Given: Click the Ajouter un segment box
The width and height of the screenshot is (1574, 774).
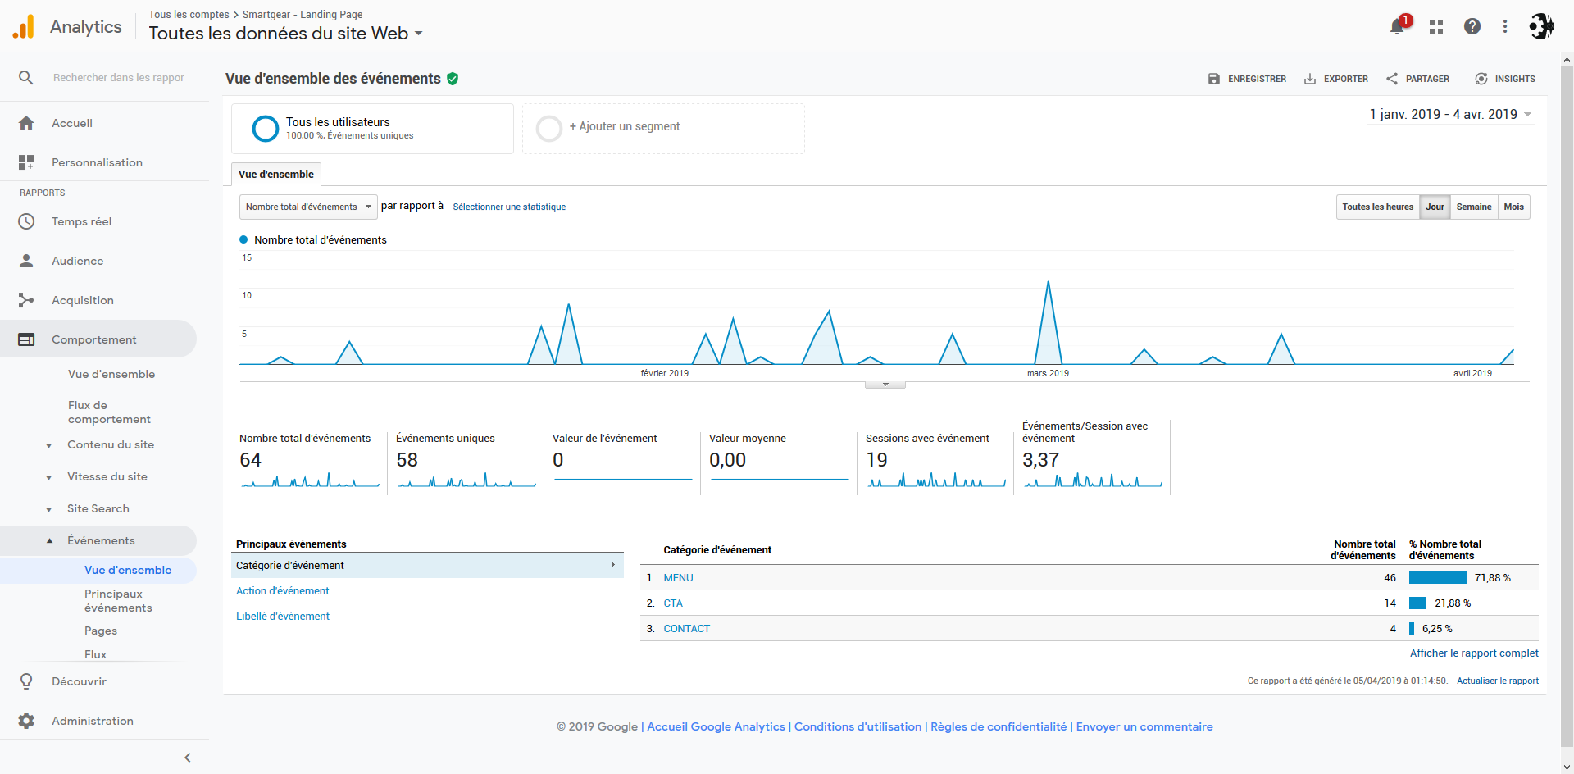Looking at the screenshot, I should point(663,129).
